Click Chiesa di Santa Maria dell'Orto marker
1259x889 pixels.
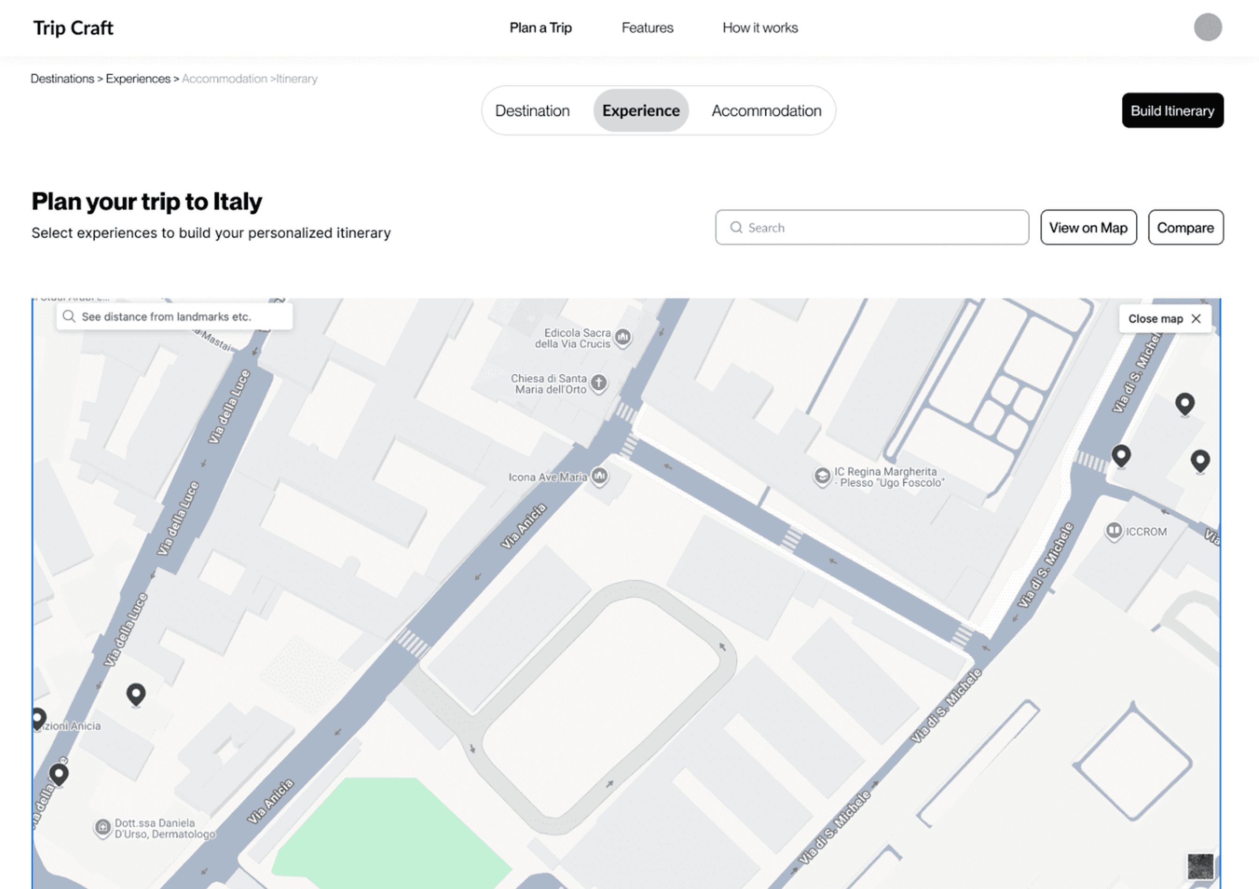(599, 382)
